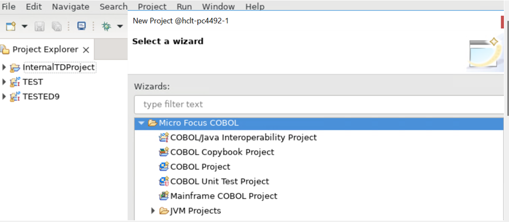
Task: Click the Save toolbar icon
Action: point(40,26)
